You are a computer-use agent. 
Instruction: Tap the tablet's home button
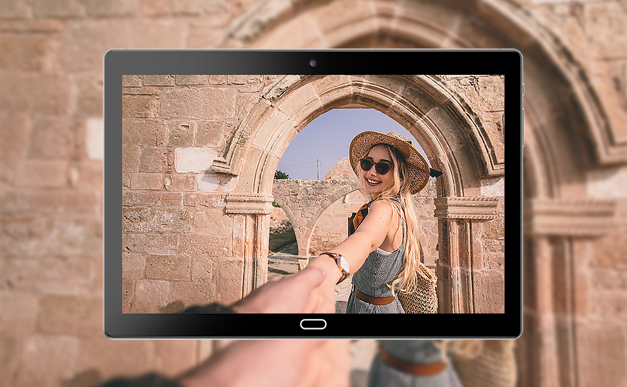[313, 324]
